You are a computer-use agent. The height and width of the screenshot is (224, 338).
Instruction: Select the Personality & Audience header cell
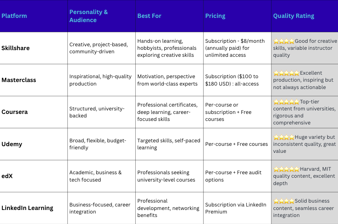point(102,16)
